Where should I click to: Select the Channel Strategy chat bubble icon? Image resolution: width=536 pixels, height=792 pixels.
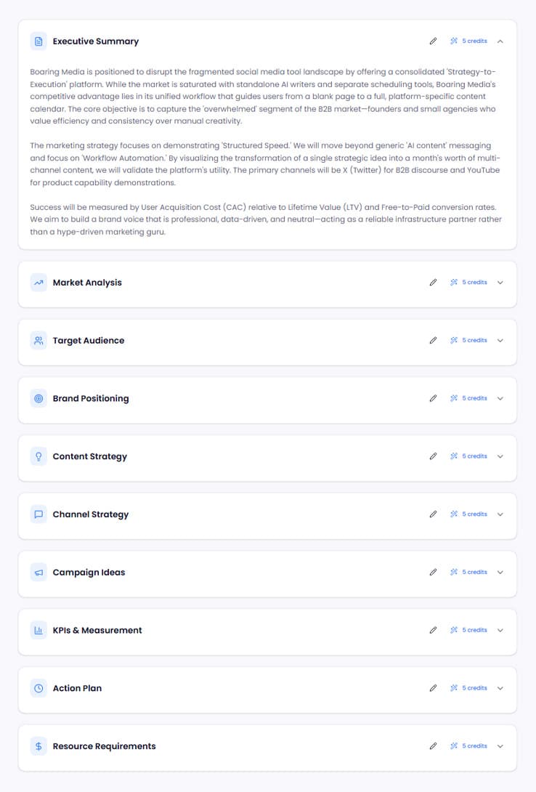38,514
